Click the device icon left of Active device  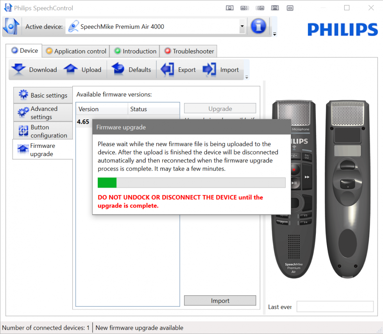click(11, 27)
